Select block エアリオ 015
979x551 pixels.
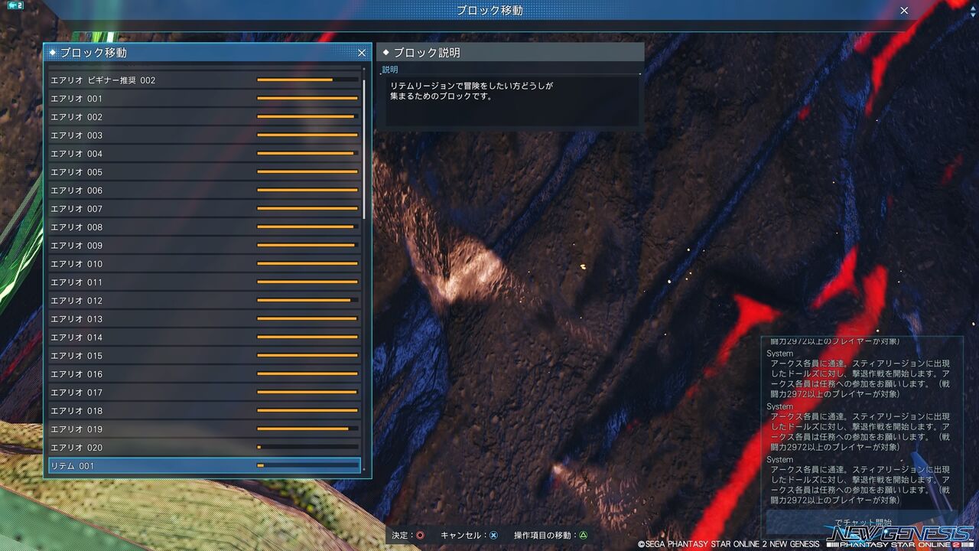tap(203, 355)
